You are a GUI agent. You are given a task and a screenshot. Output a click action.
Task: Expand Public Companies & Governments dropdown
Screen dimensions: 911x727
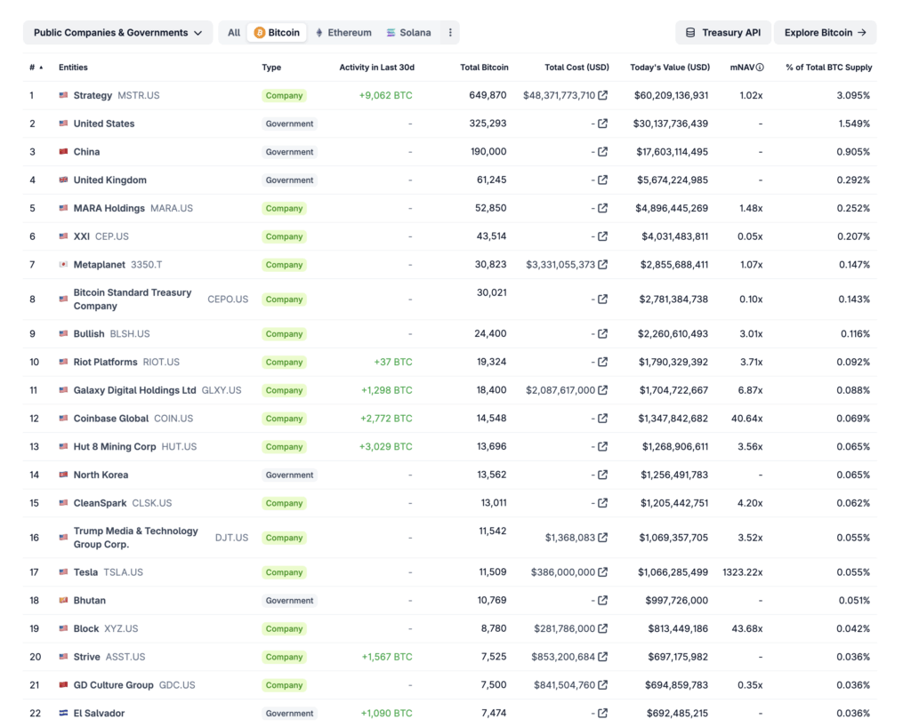click(117, 33)
